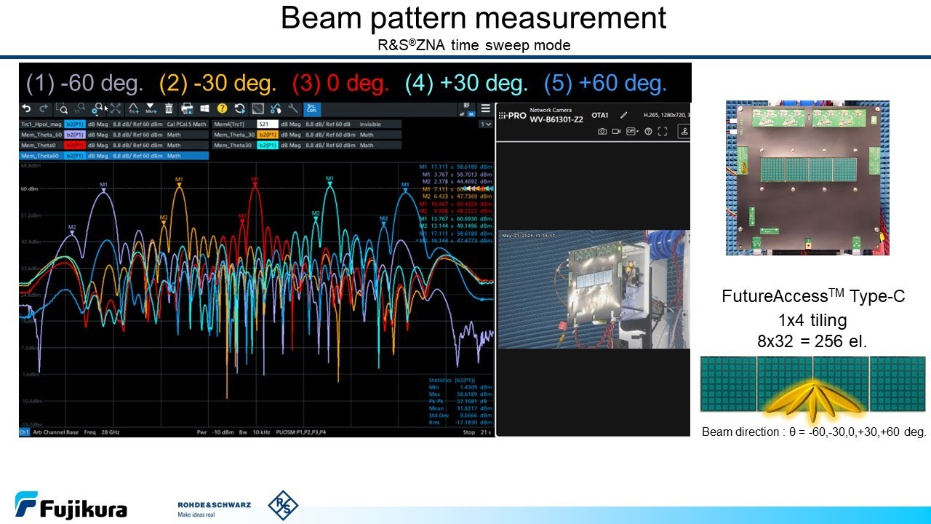The height and width of the screenshot is (524, 931).
Task: Open the Off dropdown in camera viewer
Action: pos(632,132)
